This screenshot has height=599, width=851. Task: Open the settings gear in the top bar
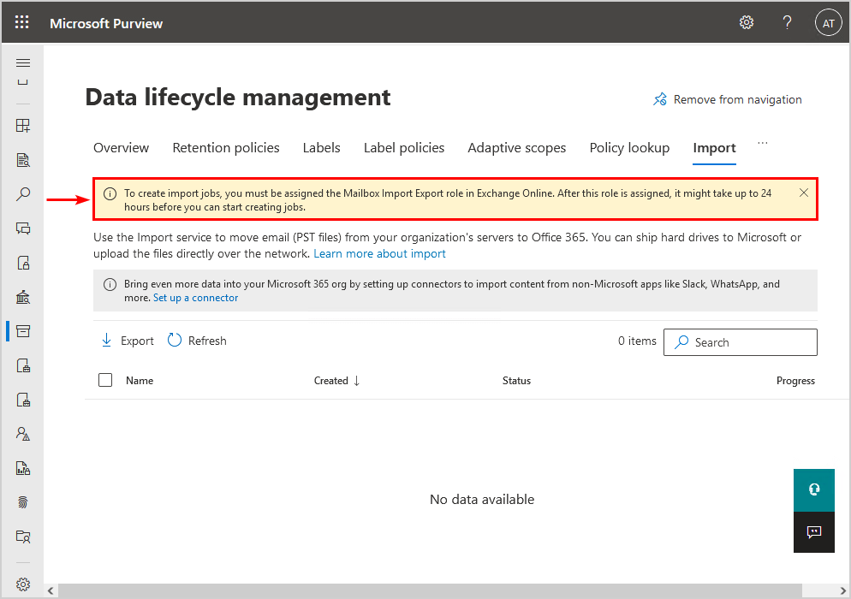[x=747, y=22]
